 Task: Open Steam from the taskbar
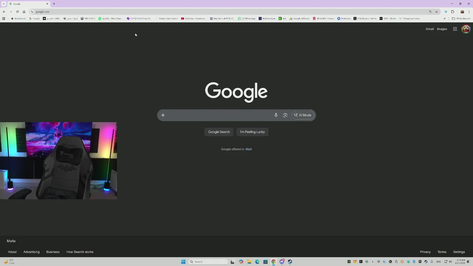[290, 262]
